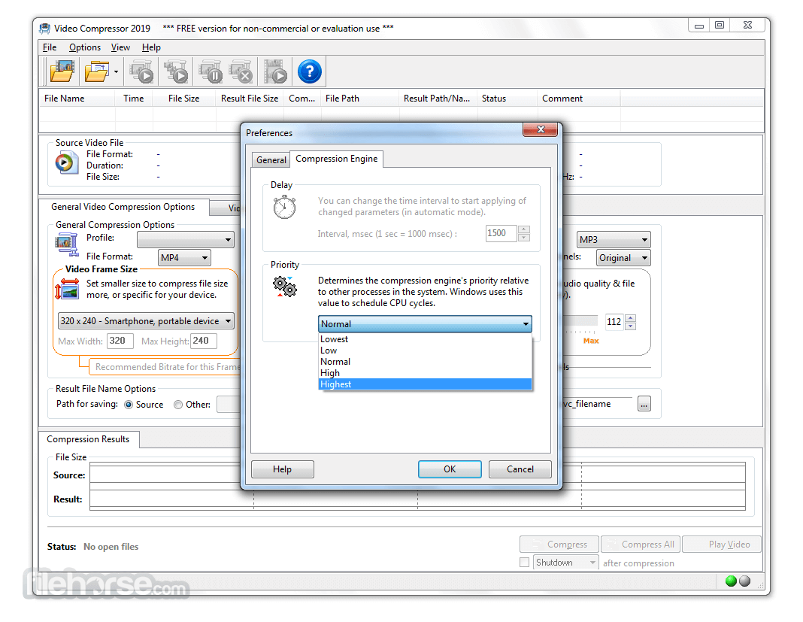Click the Pause compression toolbar icon
Image resolution: width=803 pixels, height=622 pixels.
coord(211,71)
